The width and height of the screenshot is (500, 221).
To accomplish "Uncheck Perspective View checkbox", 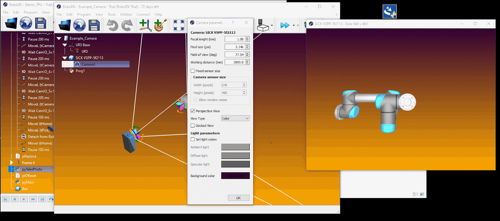I will click(192, 111).
